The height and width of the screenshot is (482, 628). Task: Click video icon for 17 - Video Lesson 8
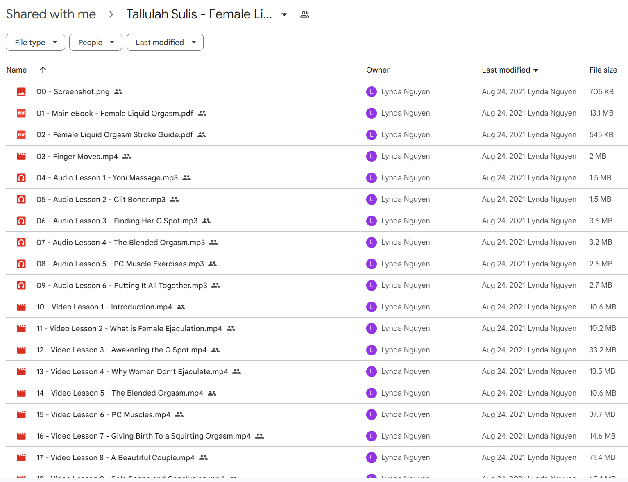(x=21, y=457)
